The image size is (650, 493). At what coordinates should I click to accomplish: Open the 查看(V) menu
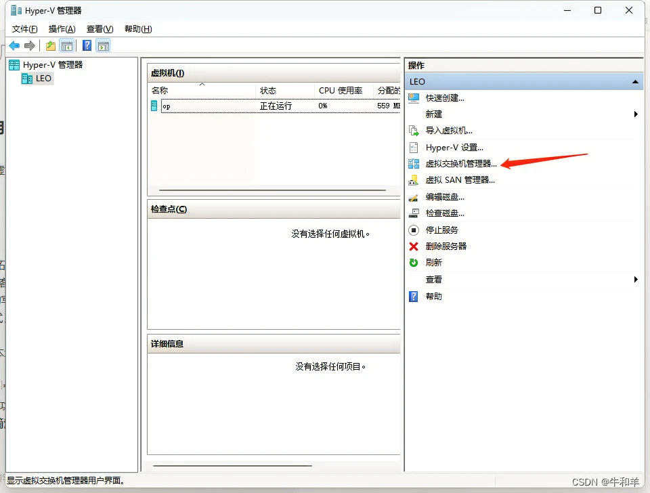pyautogui.click(x=100, y=29)
